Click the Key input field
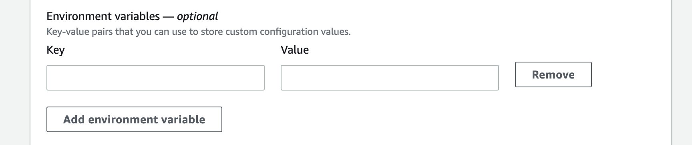Screen dimensions: 692x145 155,78
